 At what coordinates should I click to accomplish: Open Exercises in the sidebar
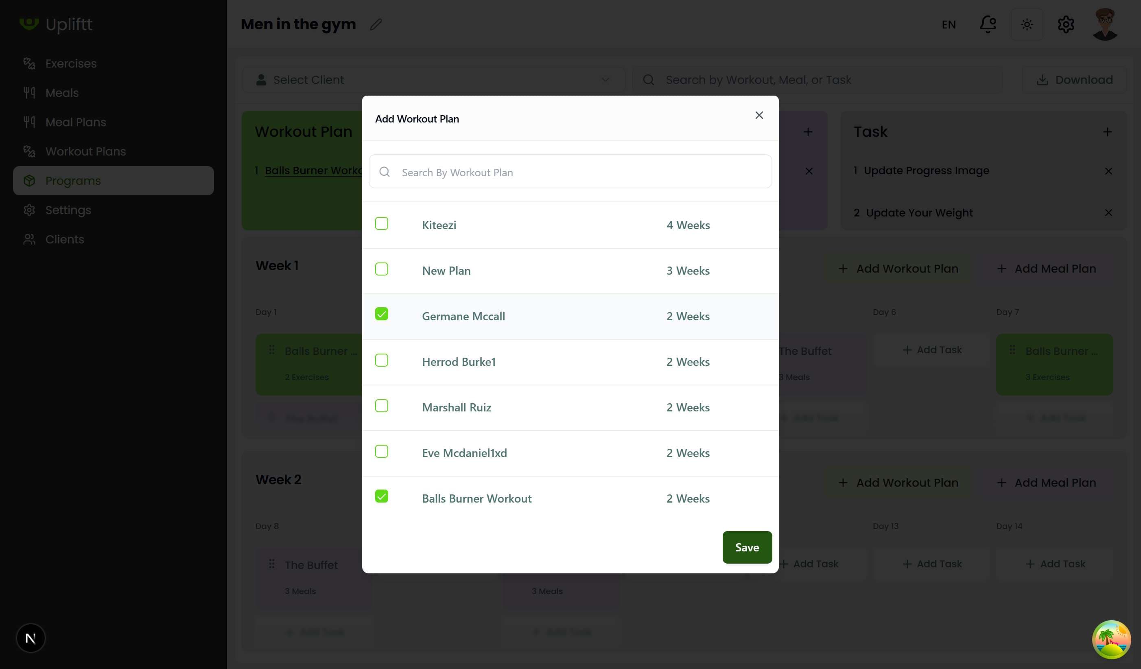click(x=71, y=63)
